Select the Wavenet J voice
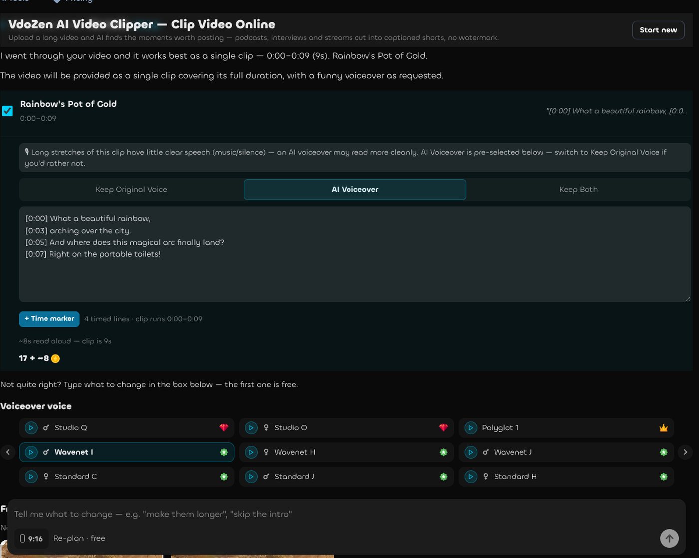 click(x=566, y=452)
